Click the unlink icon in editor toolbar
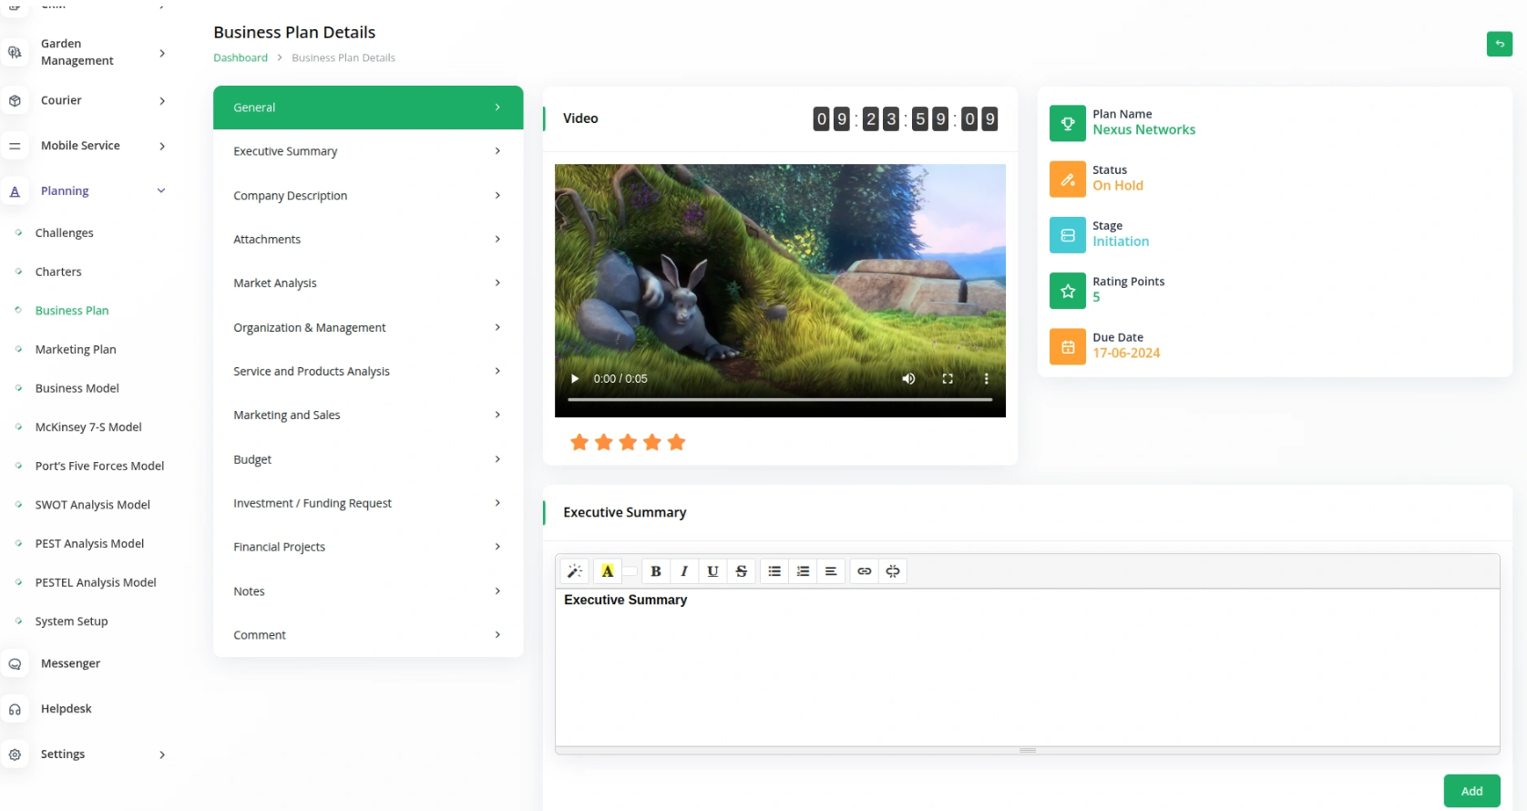 (x=893, y=571)
